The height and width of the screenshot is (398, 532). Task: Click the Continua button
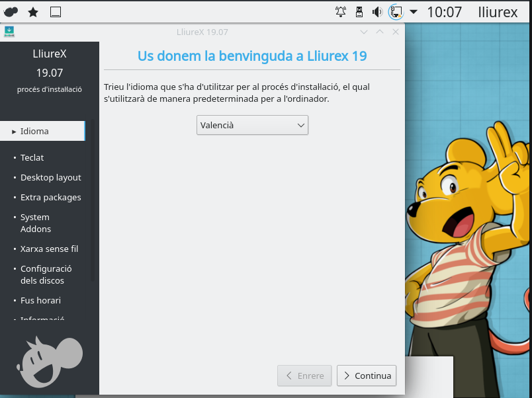(367, 376)
